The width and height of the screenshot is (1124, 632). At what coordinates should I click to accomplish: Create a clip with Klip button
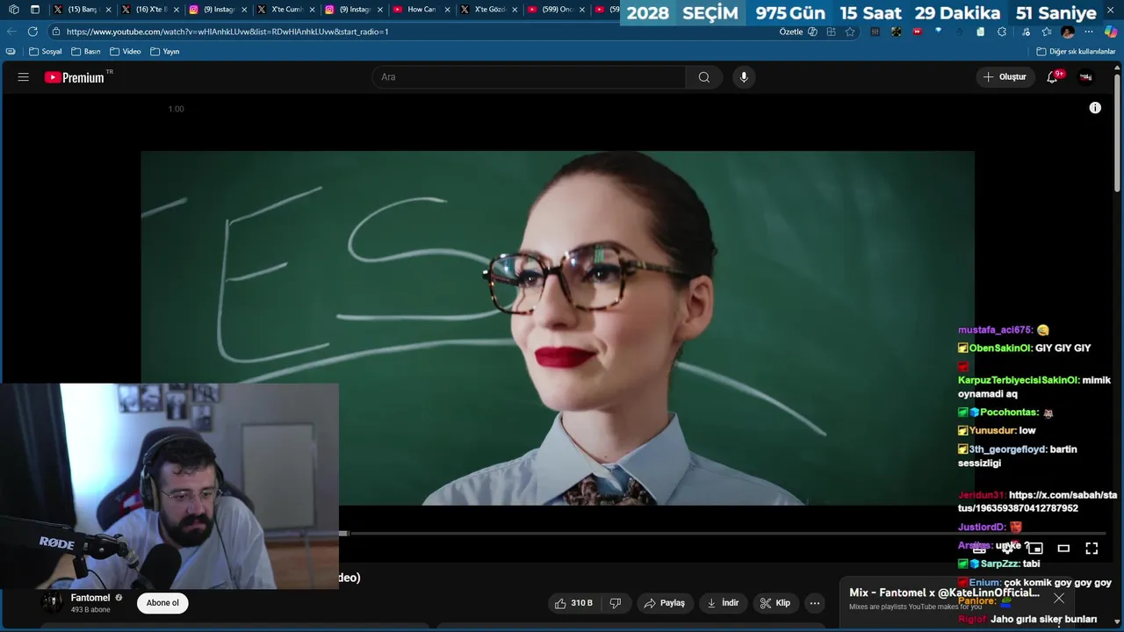tap(775, 603)
